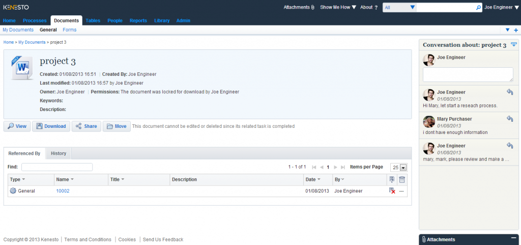Go to the first page of results

[x=314, y=167]
